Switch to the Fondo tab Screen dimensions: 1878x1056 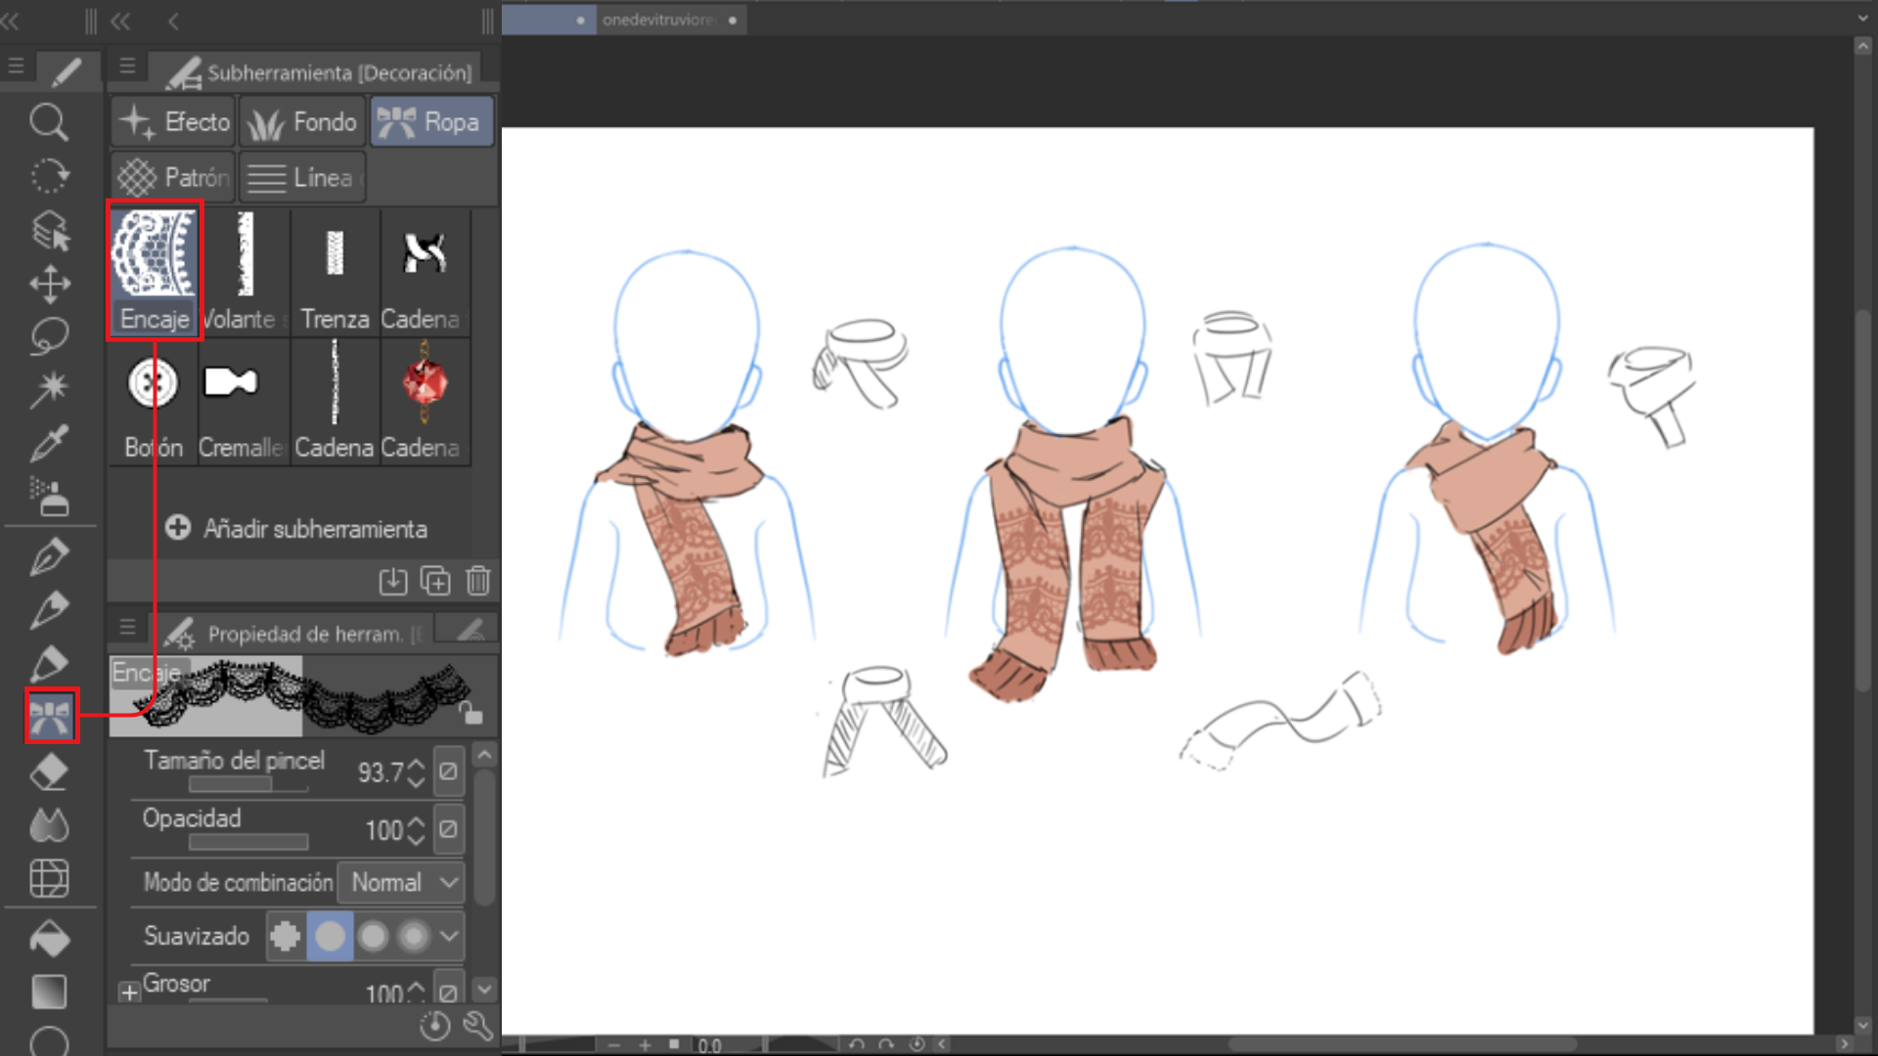coord(302,122)
